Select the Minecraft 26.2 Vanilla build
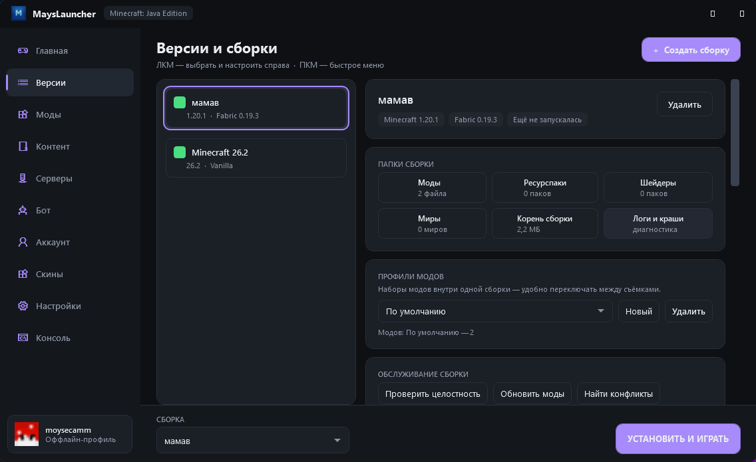 256,158
